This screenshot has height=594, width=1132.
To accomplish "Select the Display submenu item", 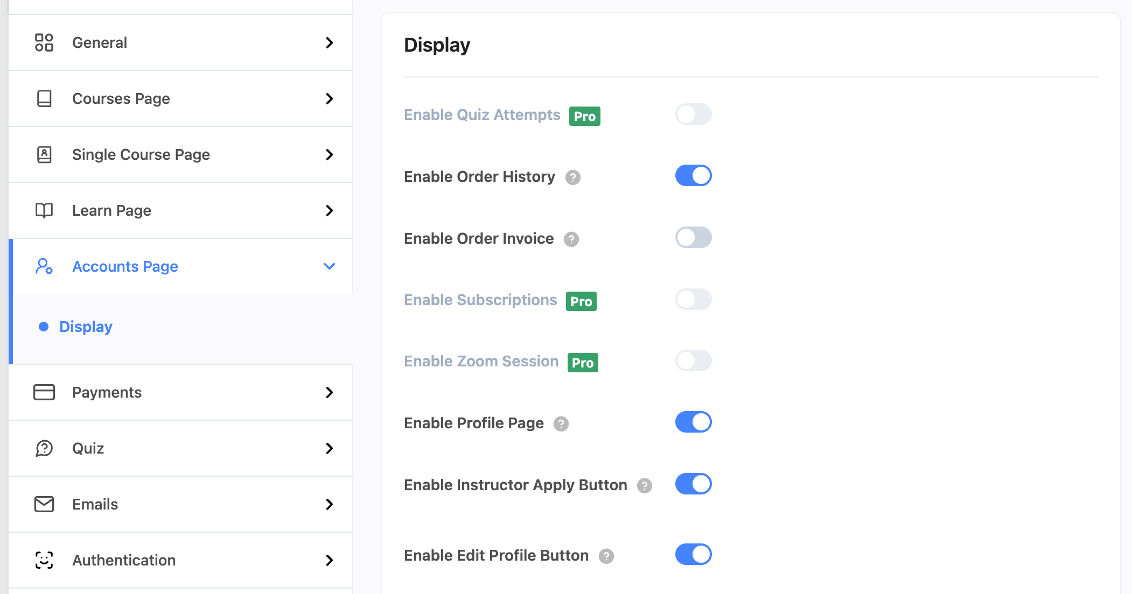I will [86, 327].
